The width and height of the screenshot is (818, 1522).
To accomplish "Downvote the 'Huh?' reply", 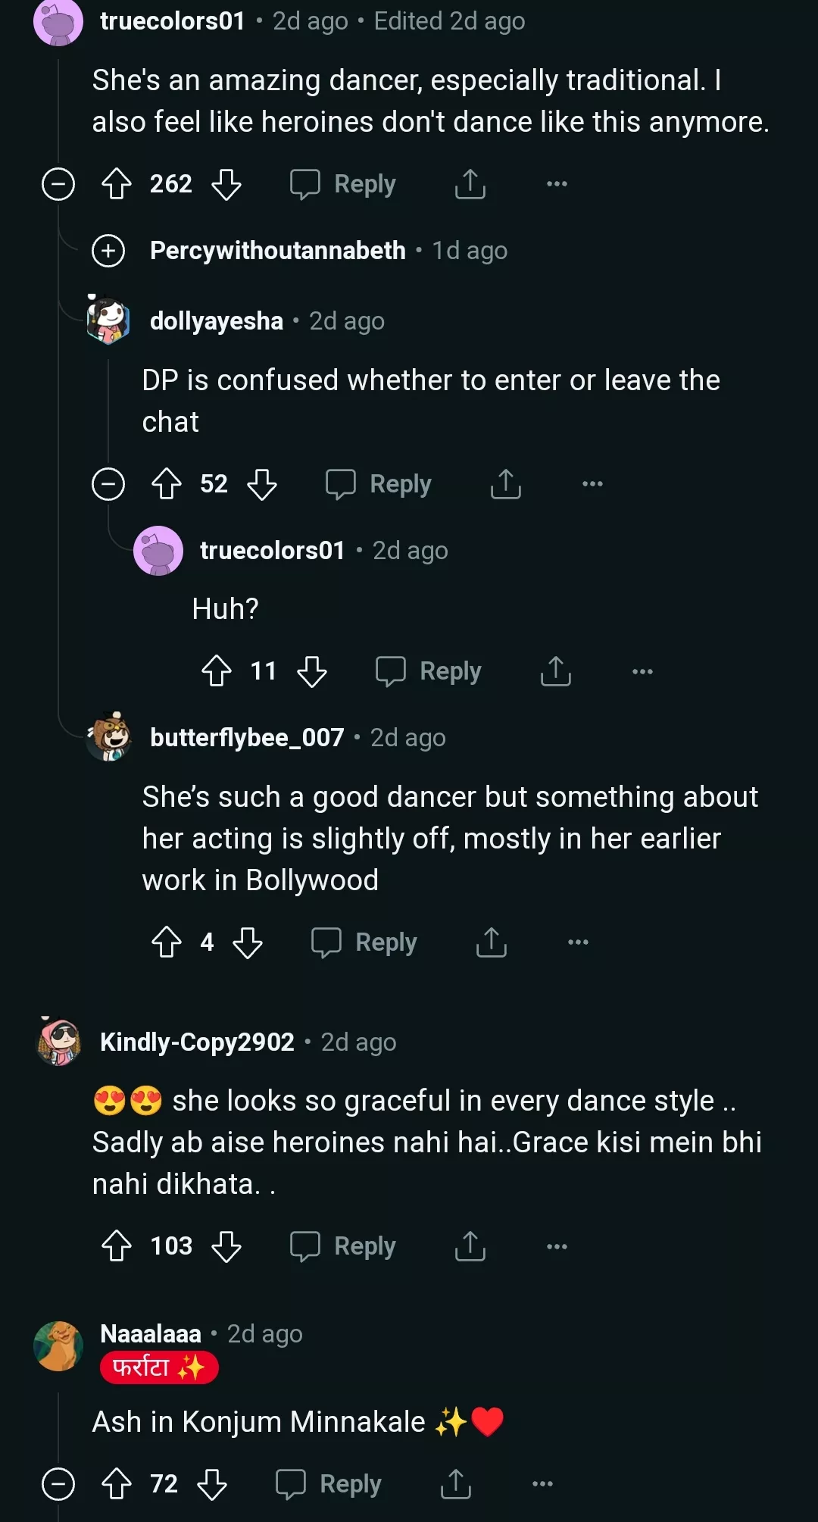I will (311, 671).
